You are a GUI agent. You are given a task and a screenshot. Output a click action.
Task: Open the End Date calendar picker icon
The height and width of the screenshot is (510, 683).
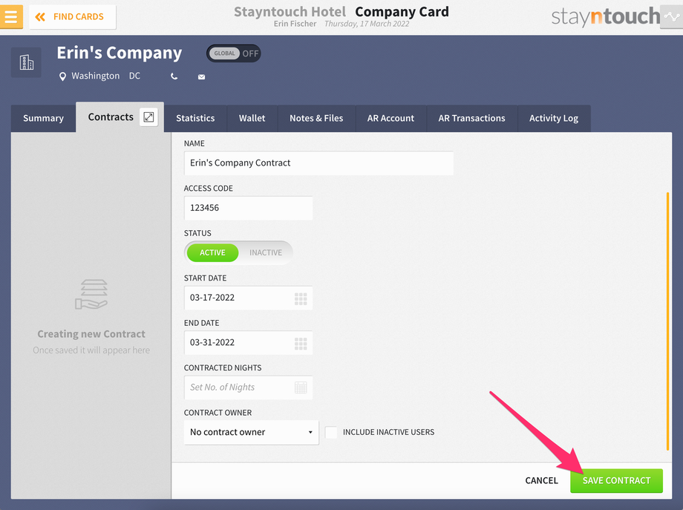click(x=301, y=343)
